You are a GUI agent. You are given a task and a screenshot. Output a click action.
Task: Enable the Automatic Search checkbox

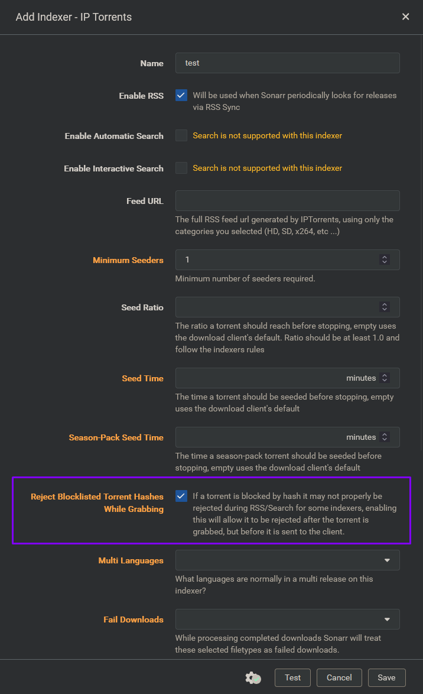pos(181,135)
